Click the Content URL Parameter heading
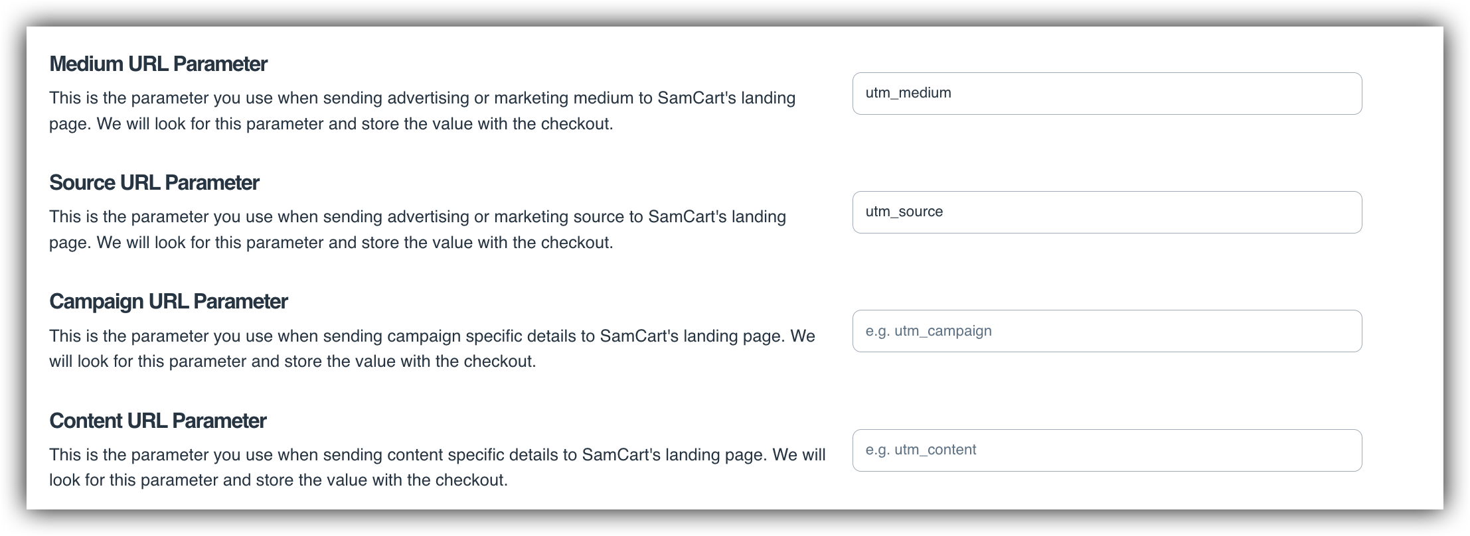This screenshot has width=1470, height=536. point(158,421)
